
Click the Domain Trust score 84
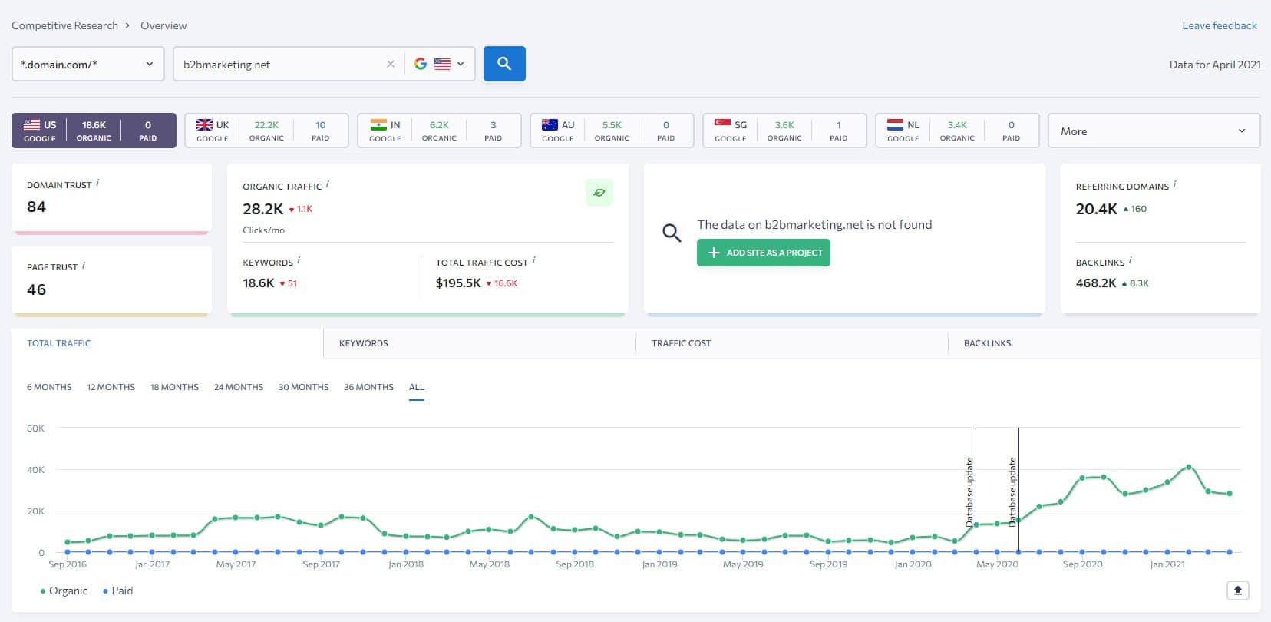pos(36,207)
